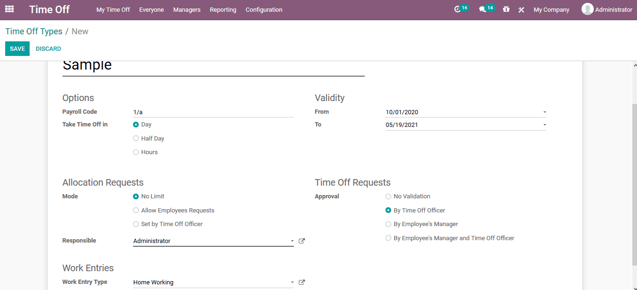Open the Responsible dropdown
Image resolution: width=637 pixels, height=290 pixels.
click(292, 241)
